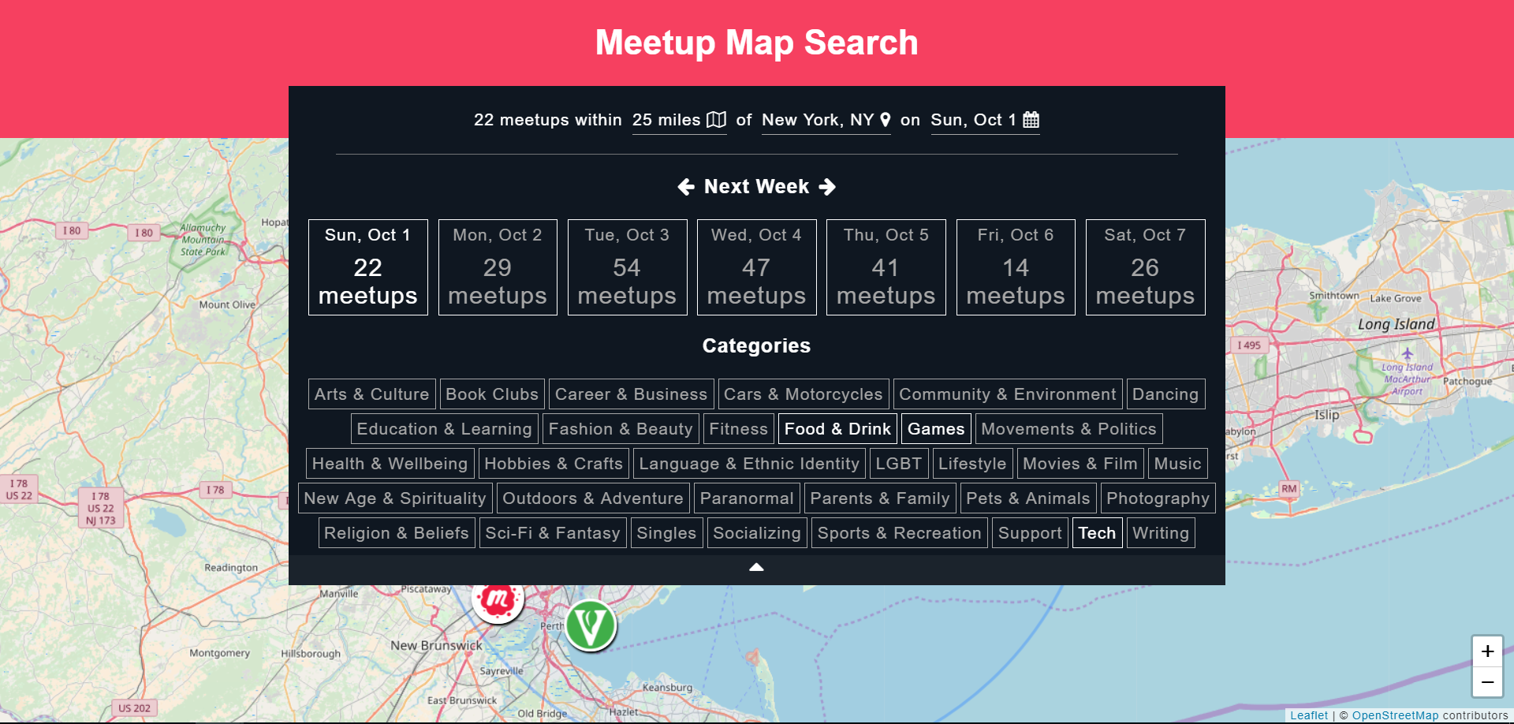The height and width of the screenshot is (724, 1514).
Task: Toggle the Book Clubs category
Action: click(492, 394)
